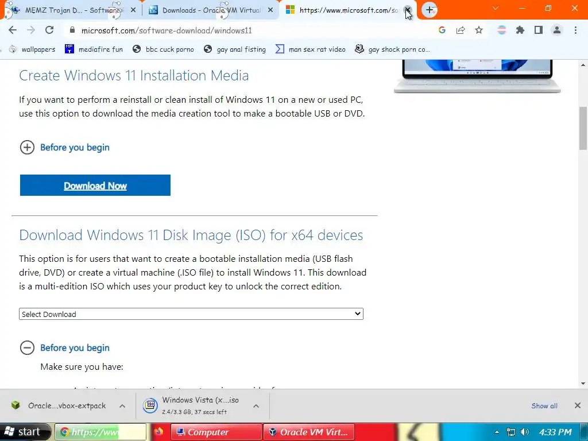The height and width of the screenshot is (441, 588).
Task: Bookmark this page with the star
Action: (479, 30)
